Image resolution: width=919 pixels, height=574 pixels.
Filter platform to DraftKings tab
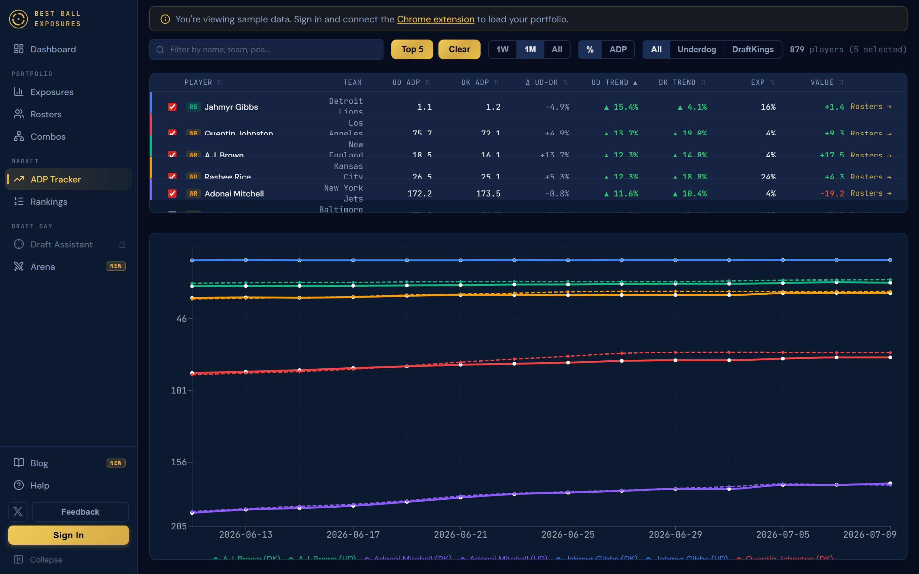(752, 49)
